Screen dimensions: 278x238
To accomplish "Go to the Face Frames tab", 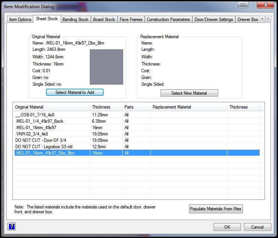I will (131, 19).
